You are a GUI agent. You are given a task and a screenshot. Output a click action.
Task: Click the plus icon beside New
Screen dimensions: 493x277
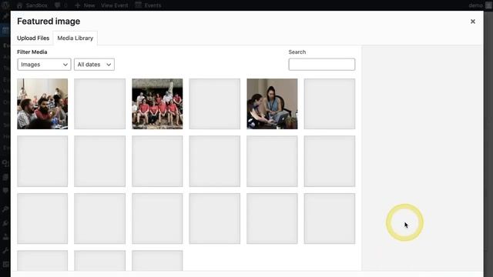(x=77, y=5)
